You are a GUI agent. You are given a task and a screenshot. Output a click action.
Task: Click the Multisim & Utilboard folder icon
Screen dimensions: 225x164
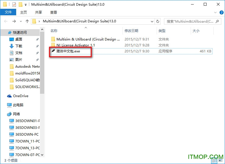(x=53, y=39)
